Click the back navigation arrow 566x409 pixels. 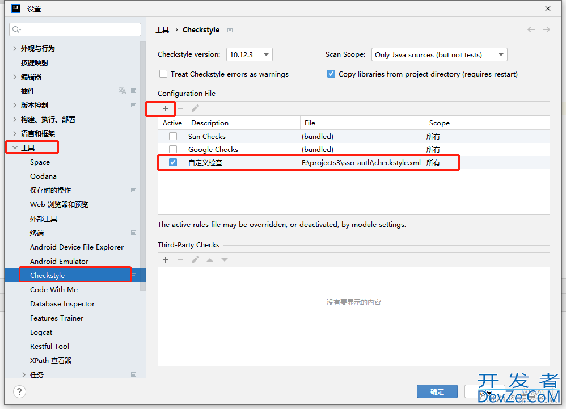531,29
